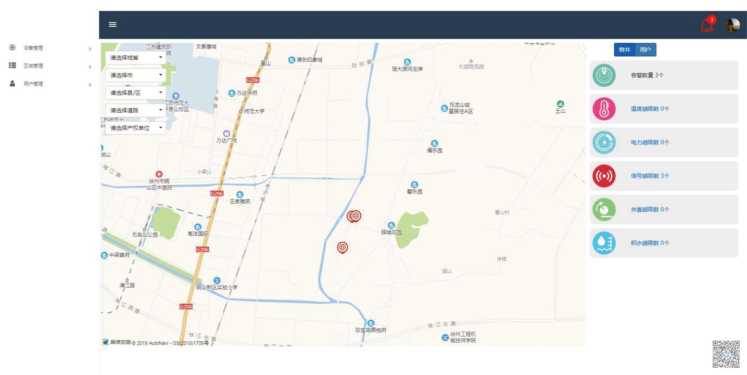Screen dimensions: 747x375
Task: Click the 温度越限数 0个 link
Action: (x=650, y=109)
